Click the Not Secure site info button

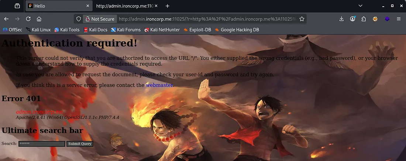[x=100, y=19]
